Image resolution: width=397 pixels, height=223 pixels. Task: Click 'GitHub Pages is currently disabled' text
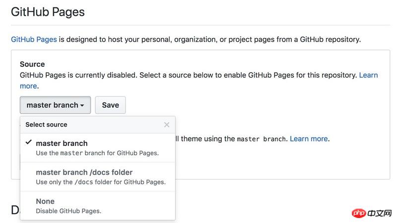coord(78,75)
